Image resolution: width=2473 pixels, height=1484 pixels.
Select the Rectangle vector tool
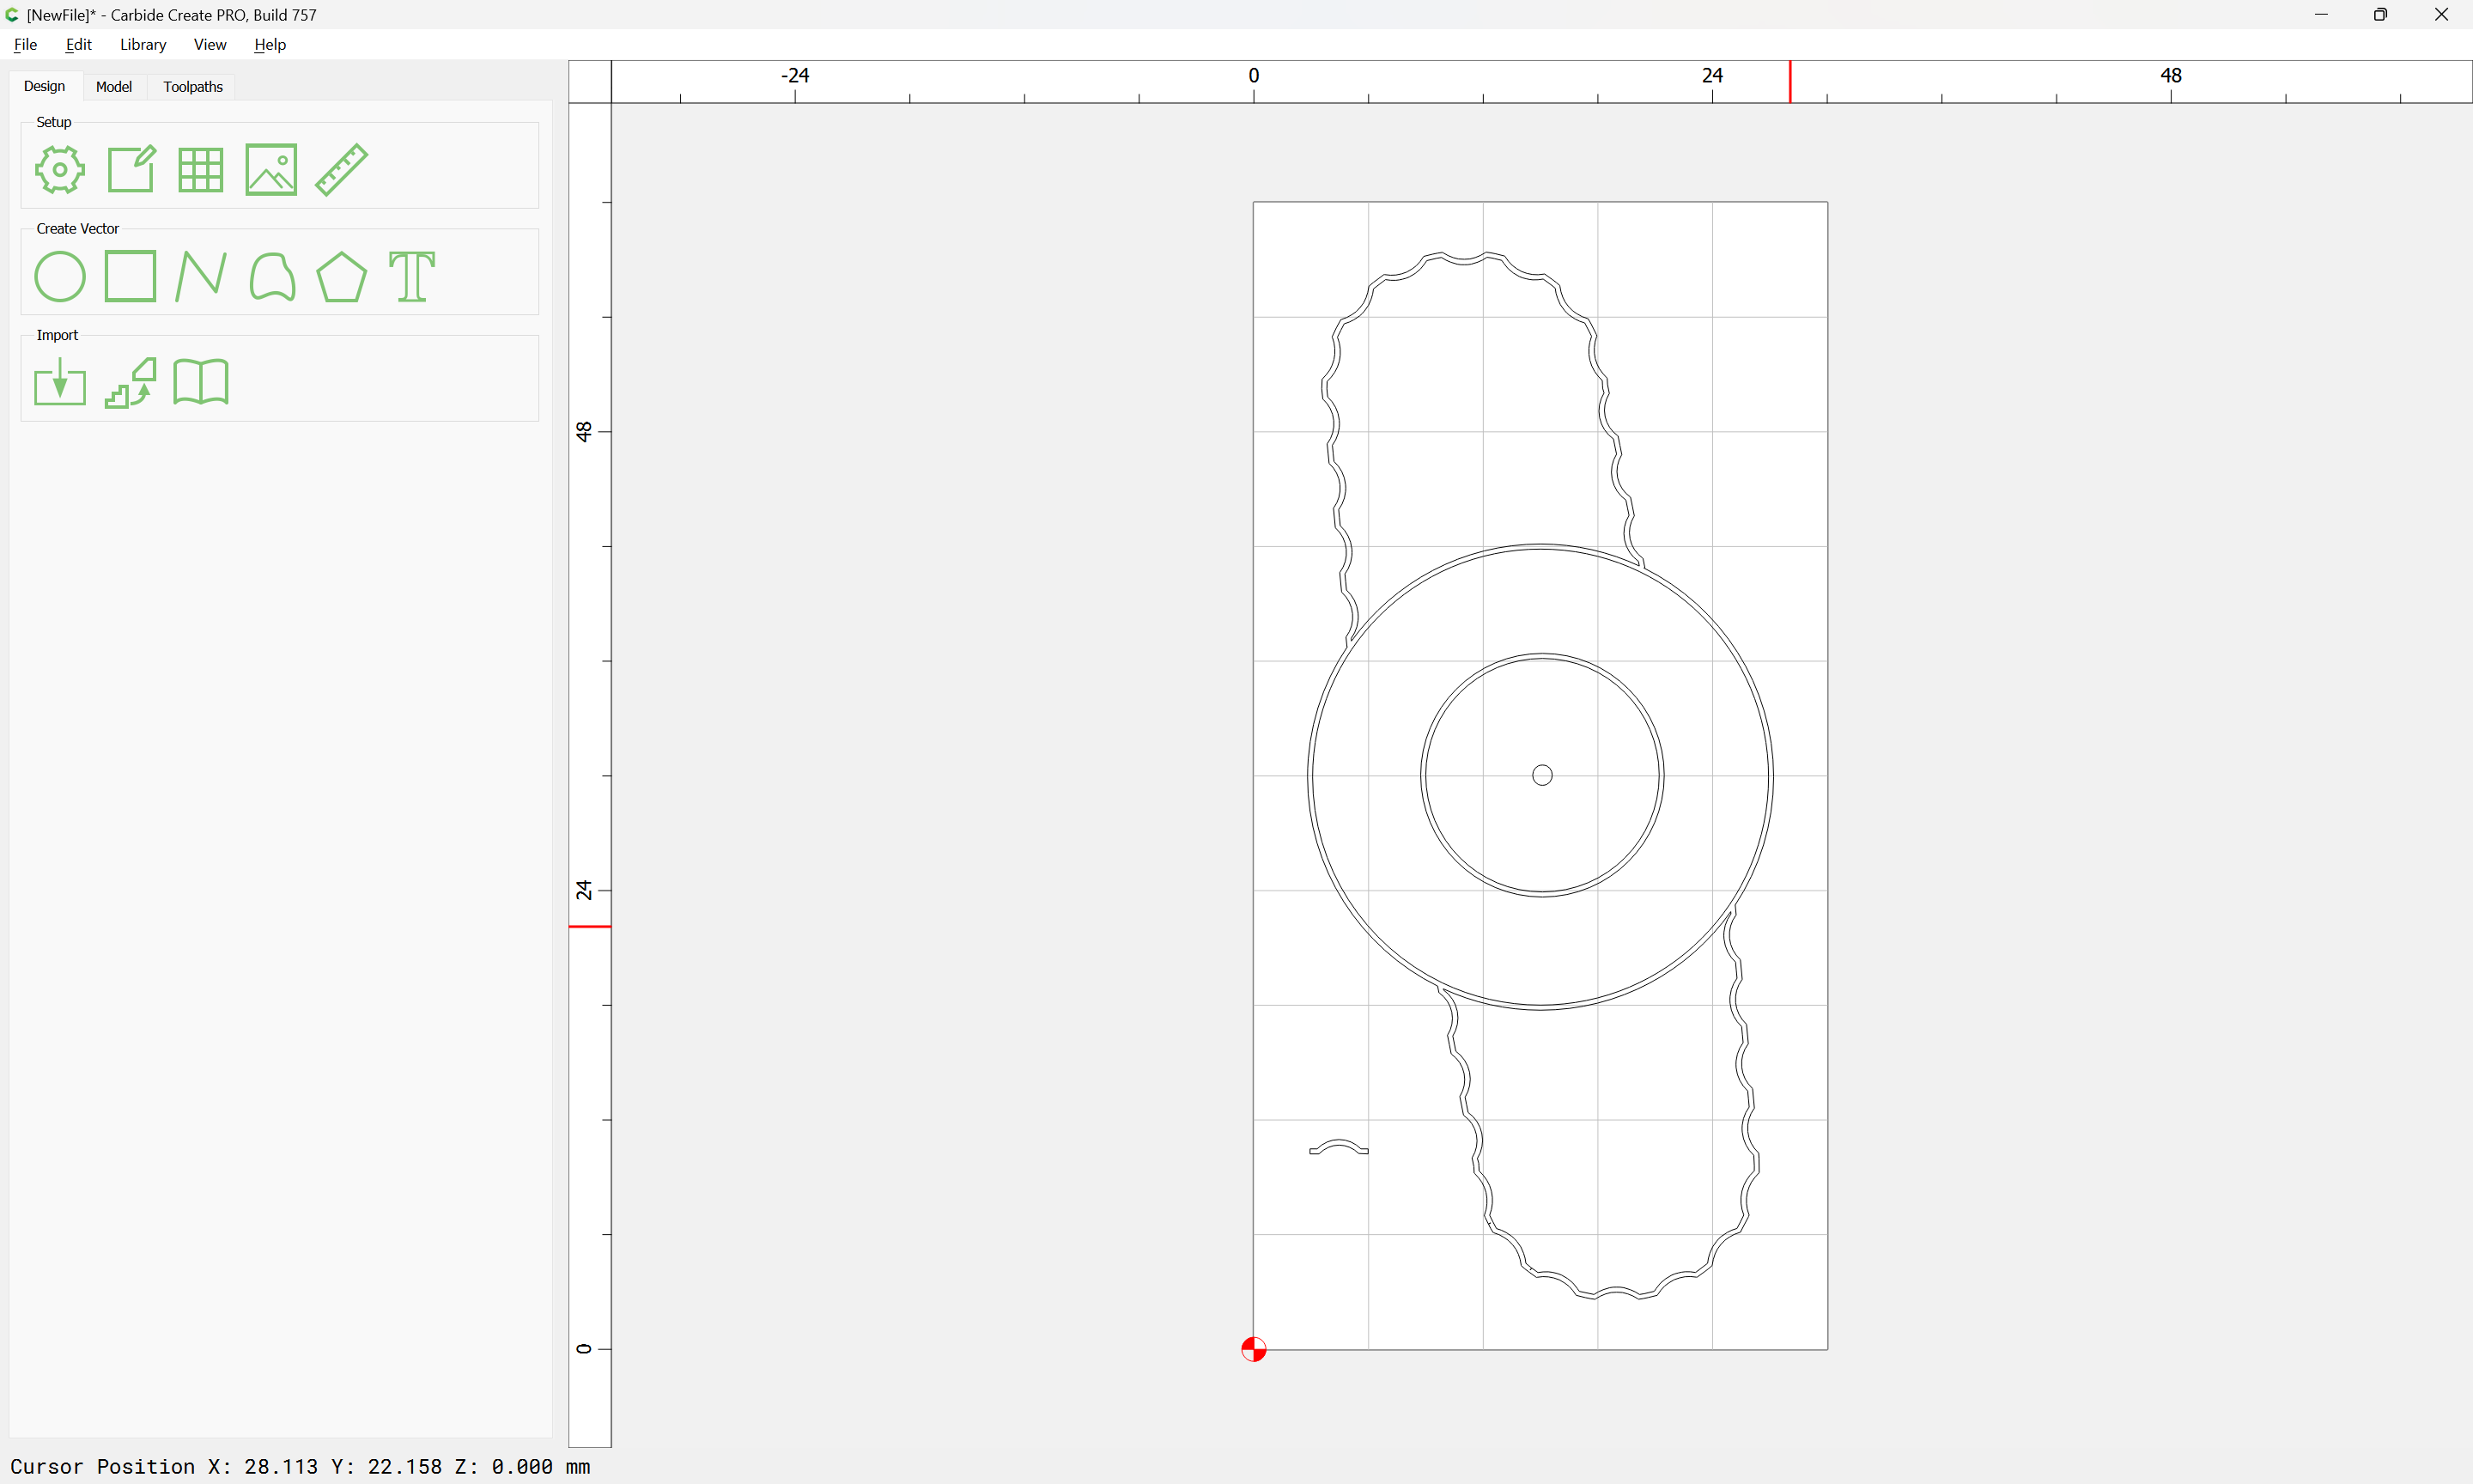[x=131, y=276]
